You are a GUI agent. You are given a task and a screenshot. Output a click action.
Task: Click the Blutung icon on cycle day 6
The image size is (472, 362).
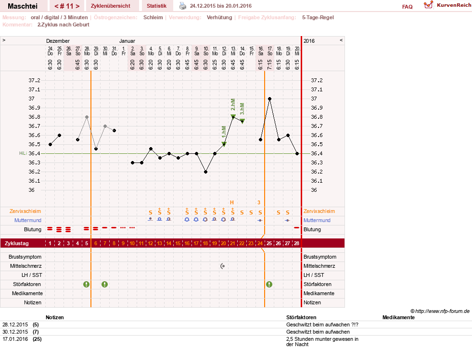(x=95, y=229)
